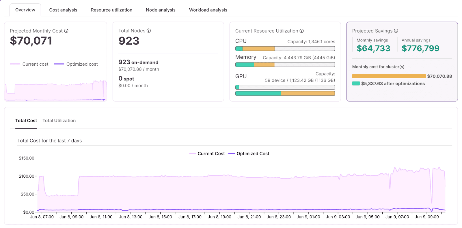Click the orange monthly cluster cost bar
The width and height of the screenshot is (462, 228).
pos(389,76)
